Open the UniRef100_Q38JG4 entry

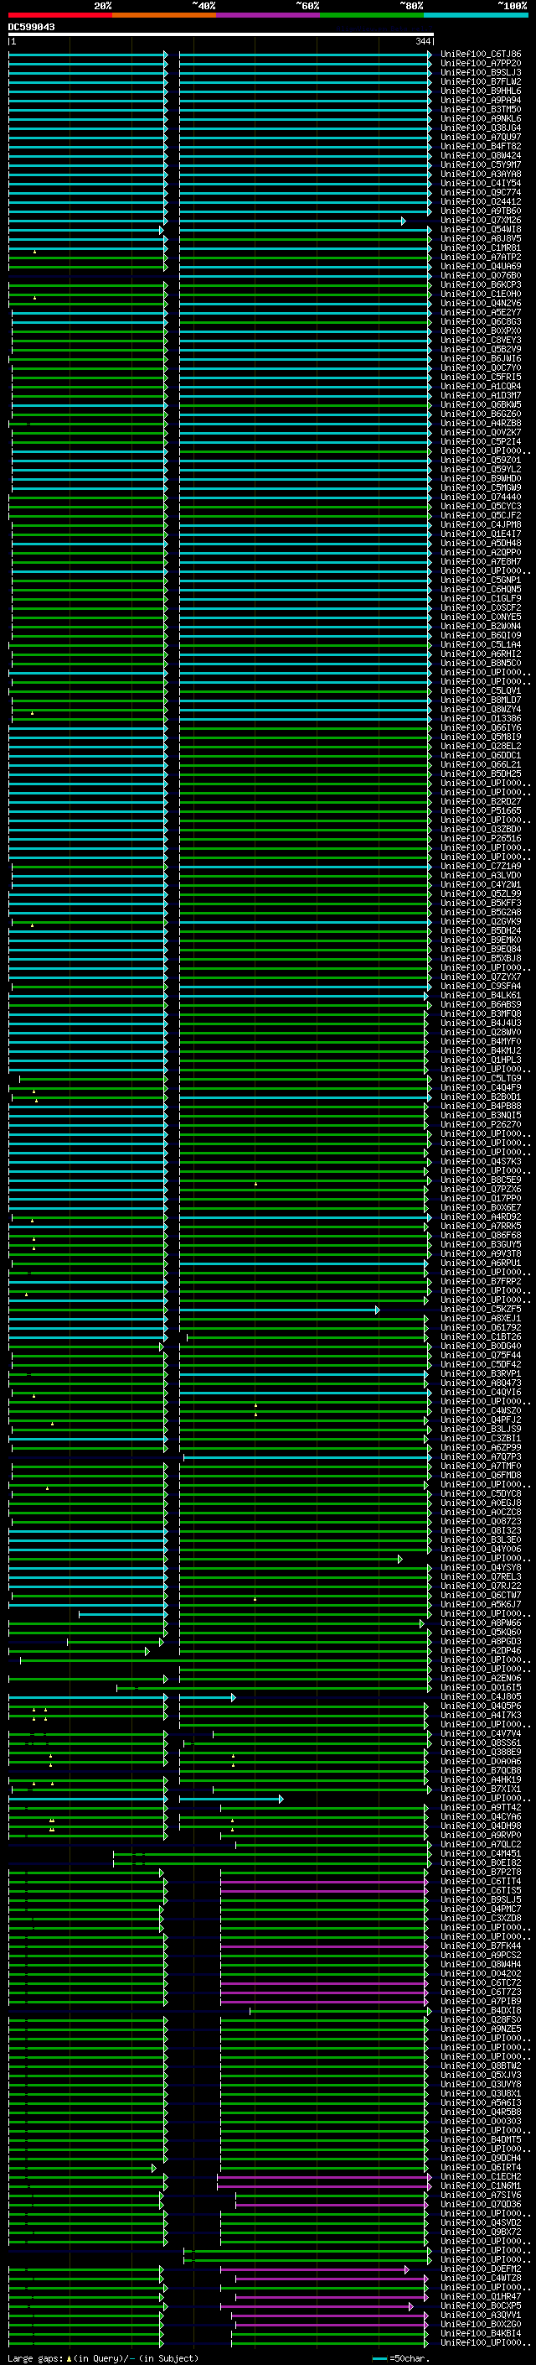(481, 128)
